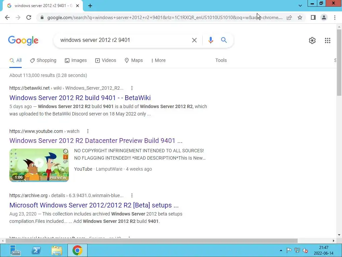Screen dimensions: 342x257
Task: Click the scroll right arrow
Action: 334,241
